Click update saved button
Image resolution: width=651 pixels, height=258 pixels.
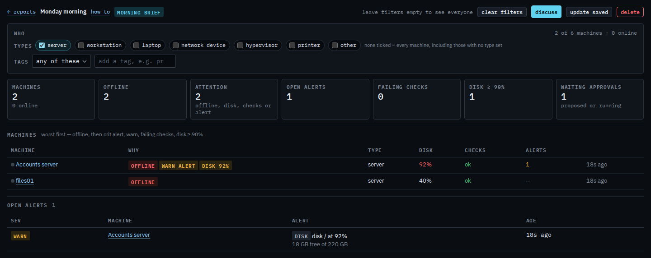tap(589, 12)
